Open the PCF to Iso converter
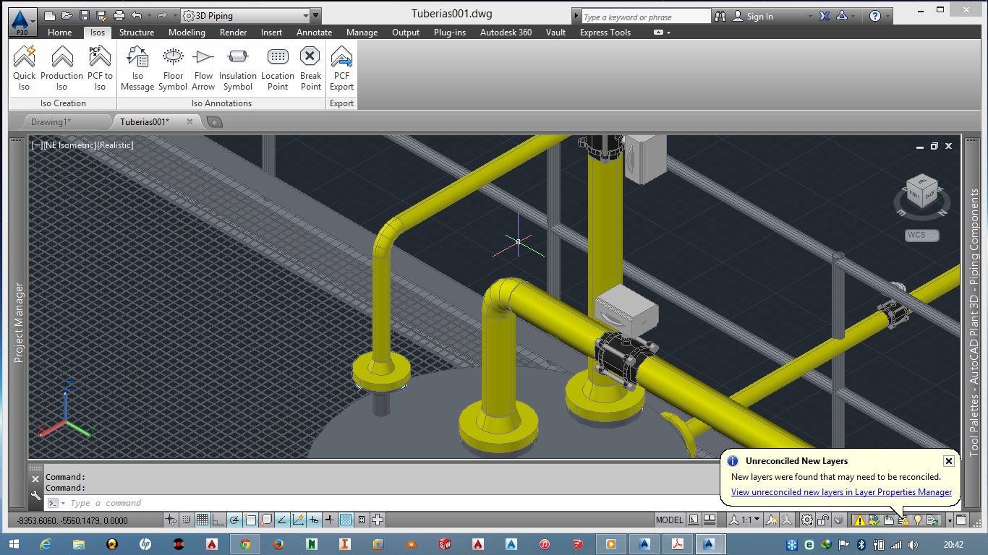Image resolution: width=988 pixels, height=555 pixels. pyautogui.click(x=99, y=68)
